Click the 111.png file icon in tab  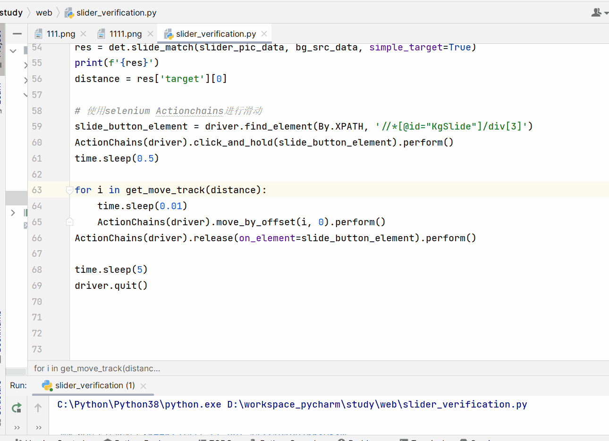pos(39,34)
